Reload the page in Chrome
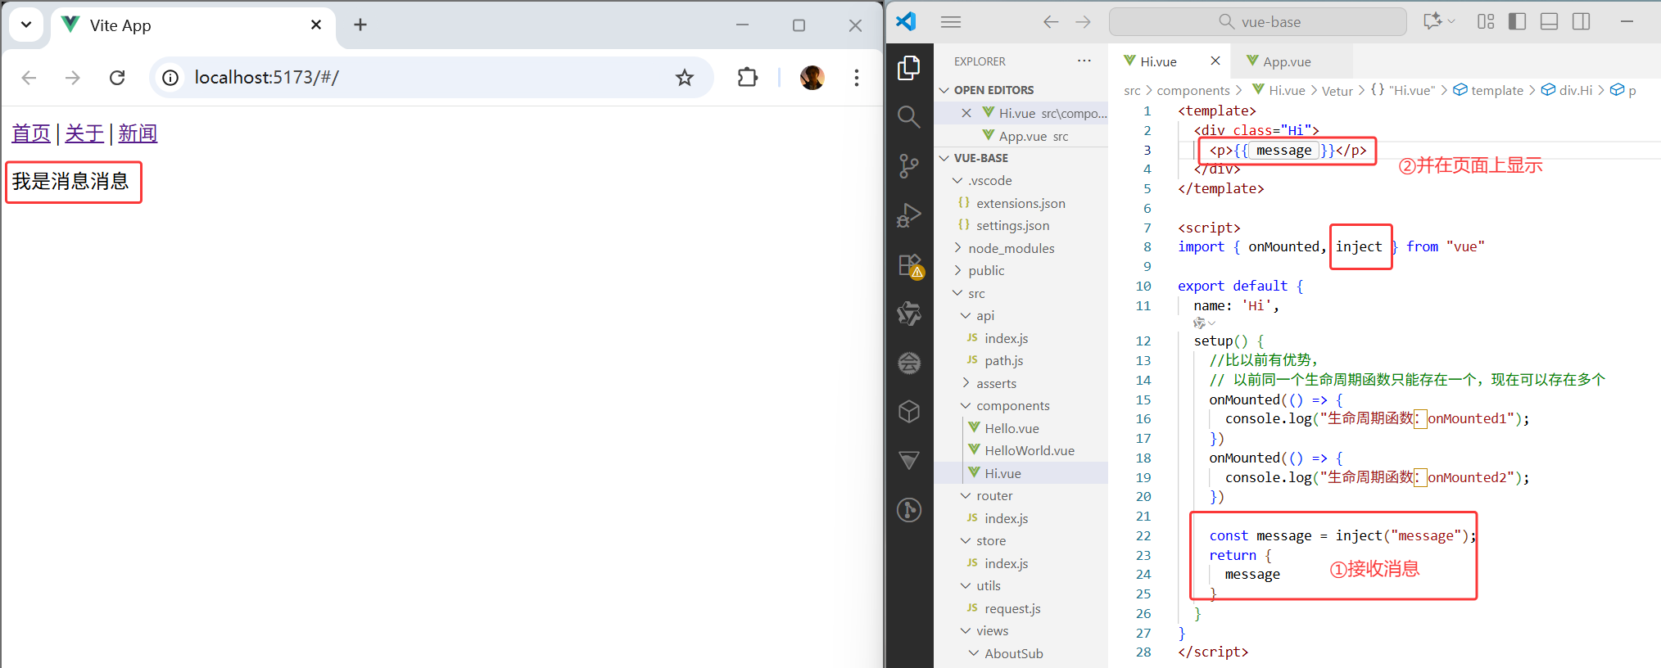The height and width of the screenshot is (668, 1661). (x=117, y=78)
